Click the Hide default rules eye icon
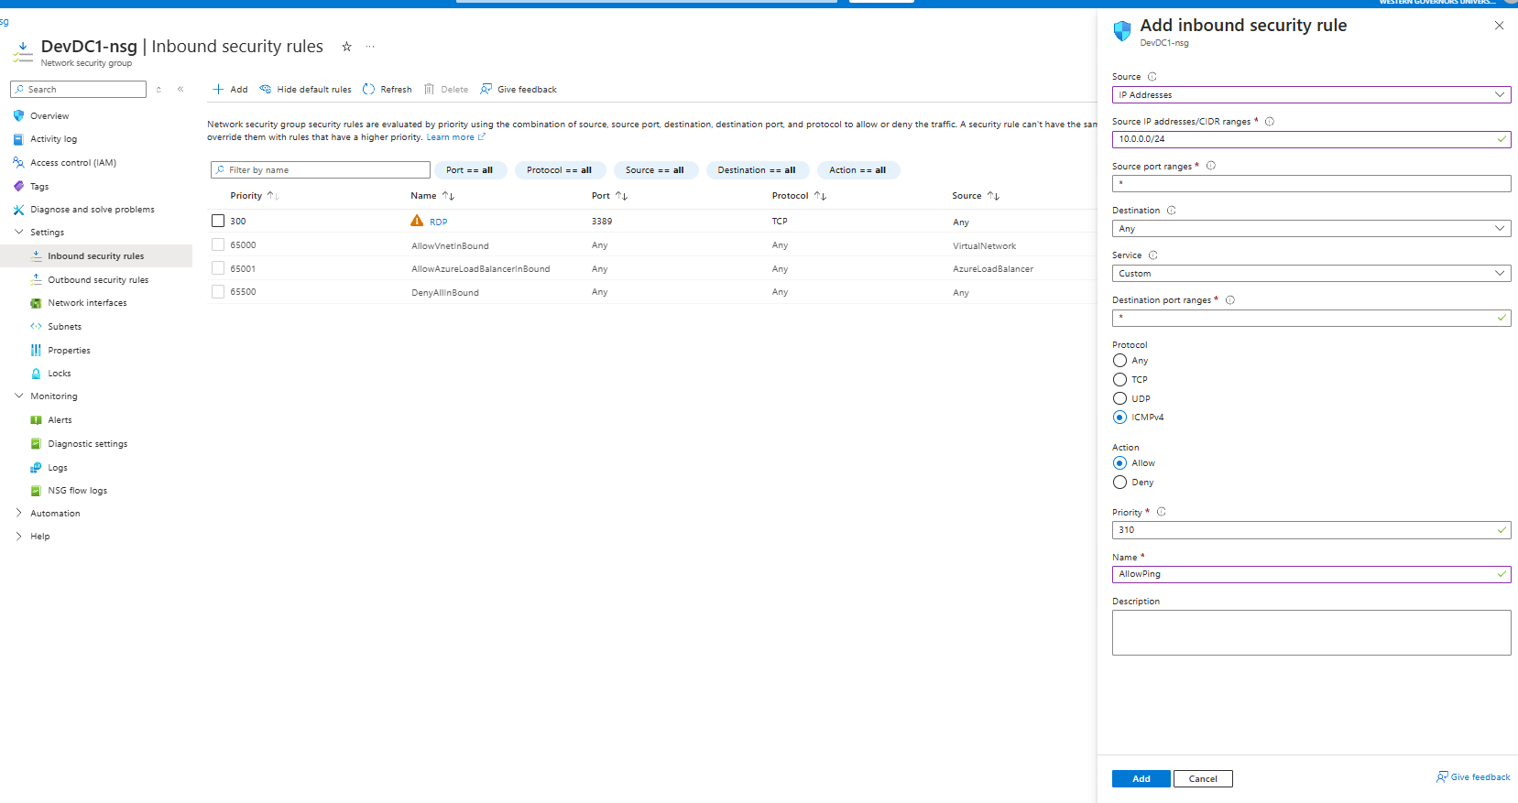 pos(265,90)
